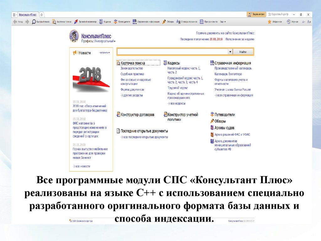Open the ФНС напомнила news item
This screenshot has width=321, height=241.
coord(89,130)
